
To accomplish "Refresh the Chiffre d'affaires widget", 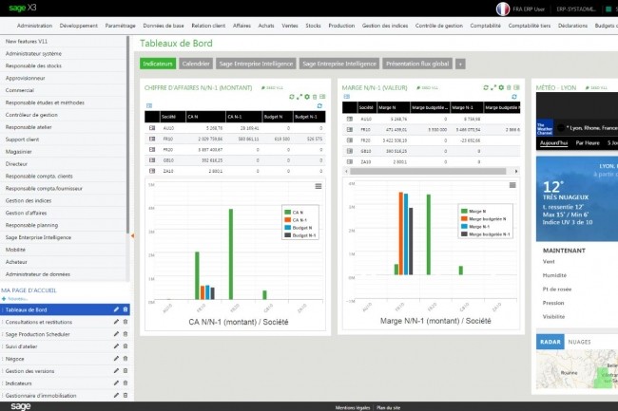I will click(292, 97).
